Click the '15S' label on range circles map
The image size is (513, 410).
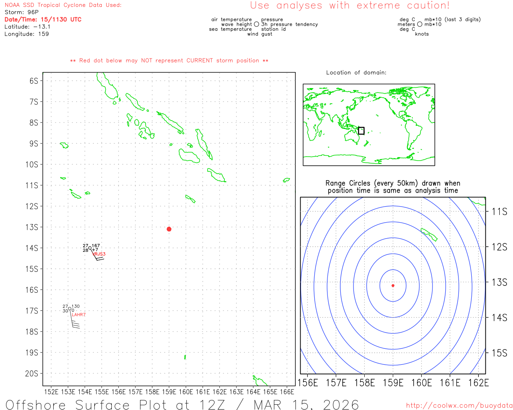499,353
